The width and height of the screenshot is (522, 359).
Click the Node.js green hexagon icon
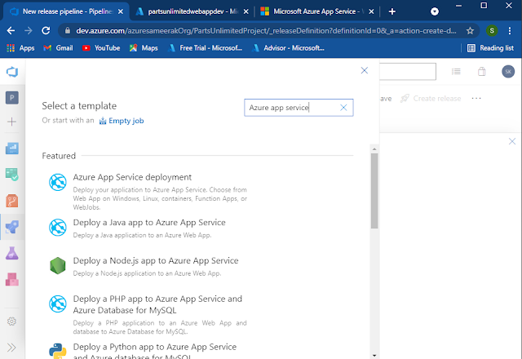58,265
